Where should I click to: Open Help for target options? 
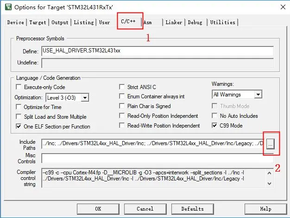pyautogui.click(x=266, y=209)
